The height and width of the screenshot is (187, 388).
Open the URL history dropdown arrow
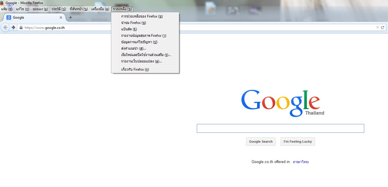377,27
